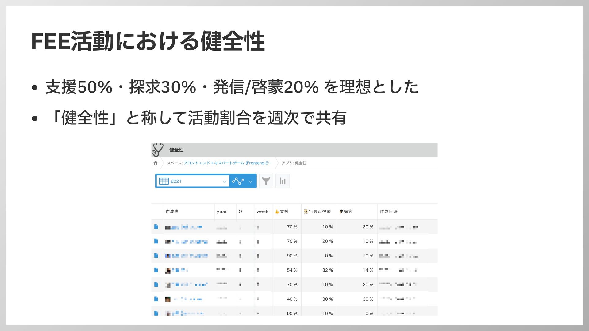Screen dimensions: 589x331
Task: Open record icon for the 40 % row
Action: pyautogui.click(x=156, y=299)
